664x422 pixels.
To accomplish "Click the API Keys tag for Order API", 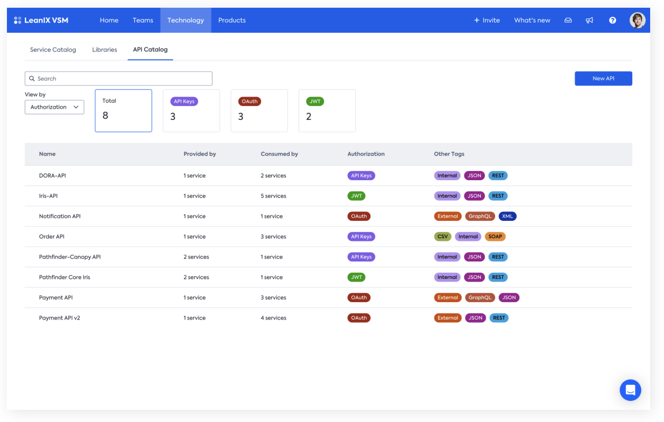I will (x=361, y=237).
